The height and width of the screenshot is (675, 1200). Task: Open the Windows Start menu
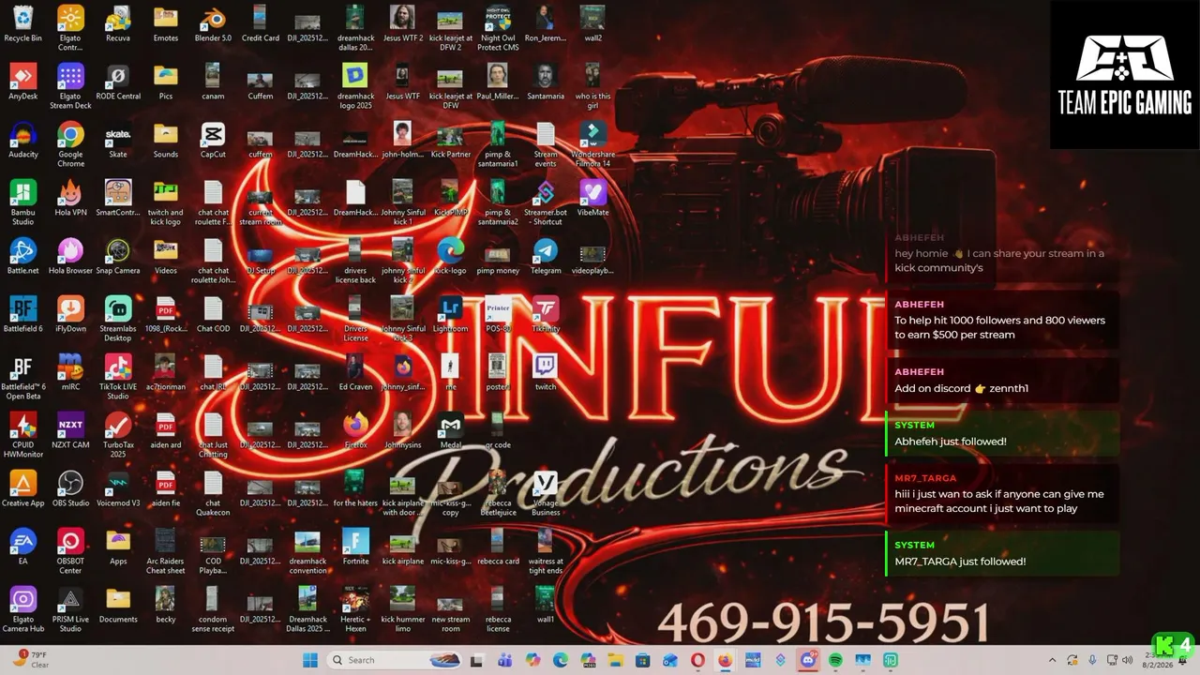click(309, 660)
